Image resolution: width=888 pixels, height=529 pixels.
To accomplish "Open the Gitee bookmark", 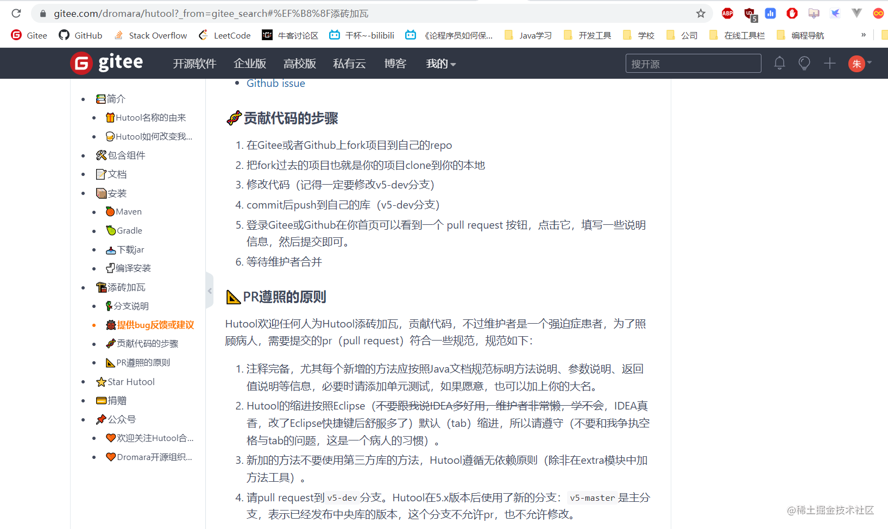I will pyautogui.click(x=29, y=35).
